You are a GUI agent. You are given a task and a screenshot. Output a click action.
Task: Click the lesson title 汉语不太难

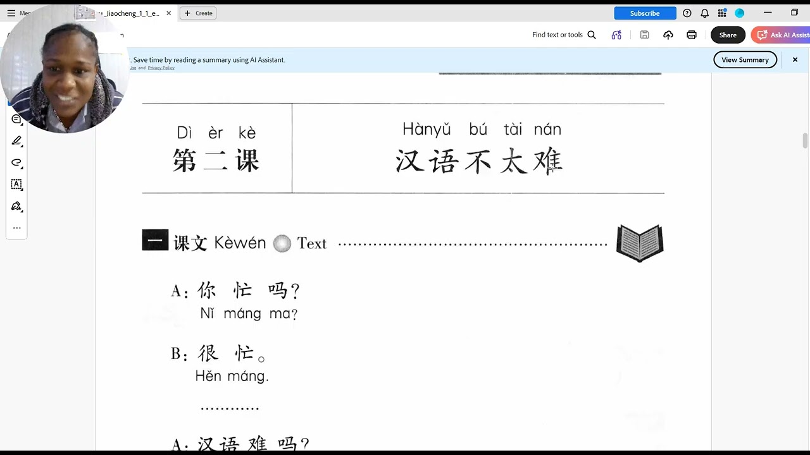479,161
